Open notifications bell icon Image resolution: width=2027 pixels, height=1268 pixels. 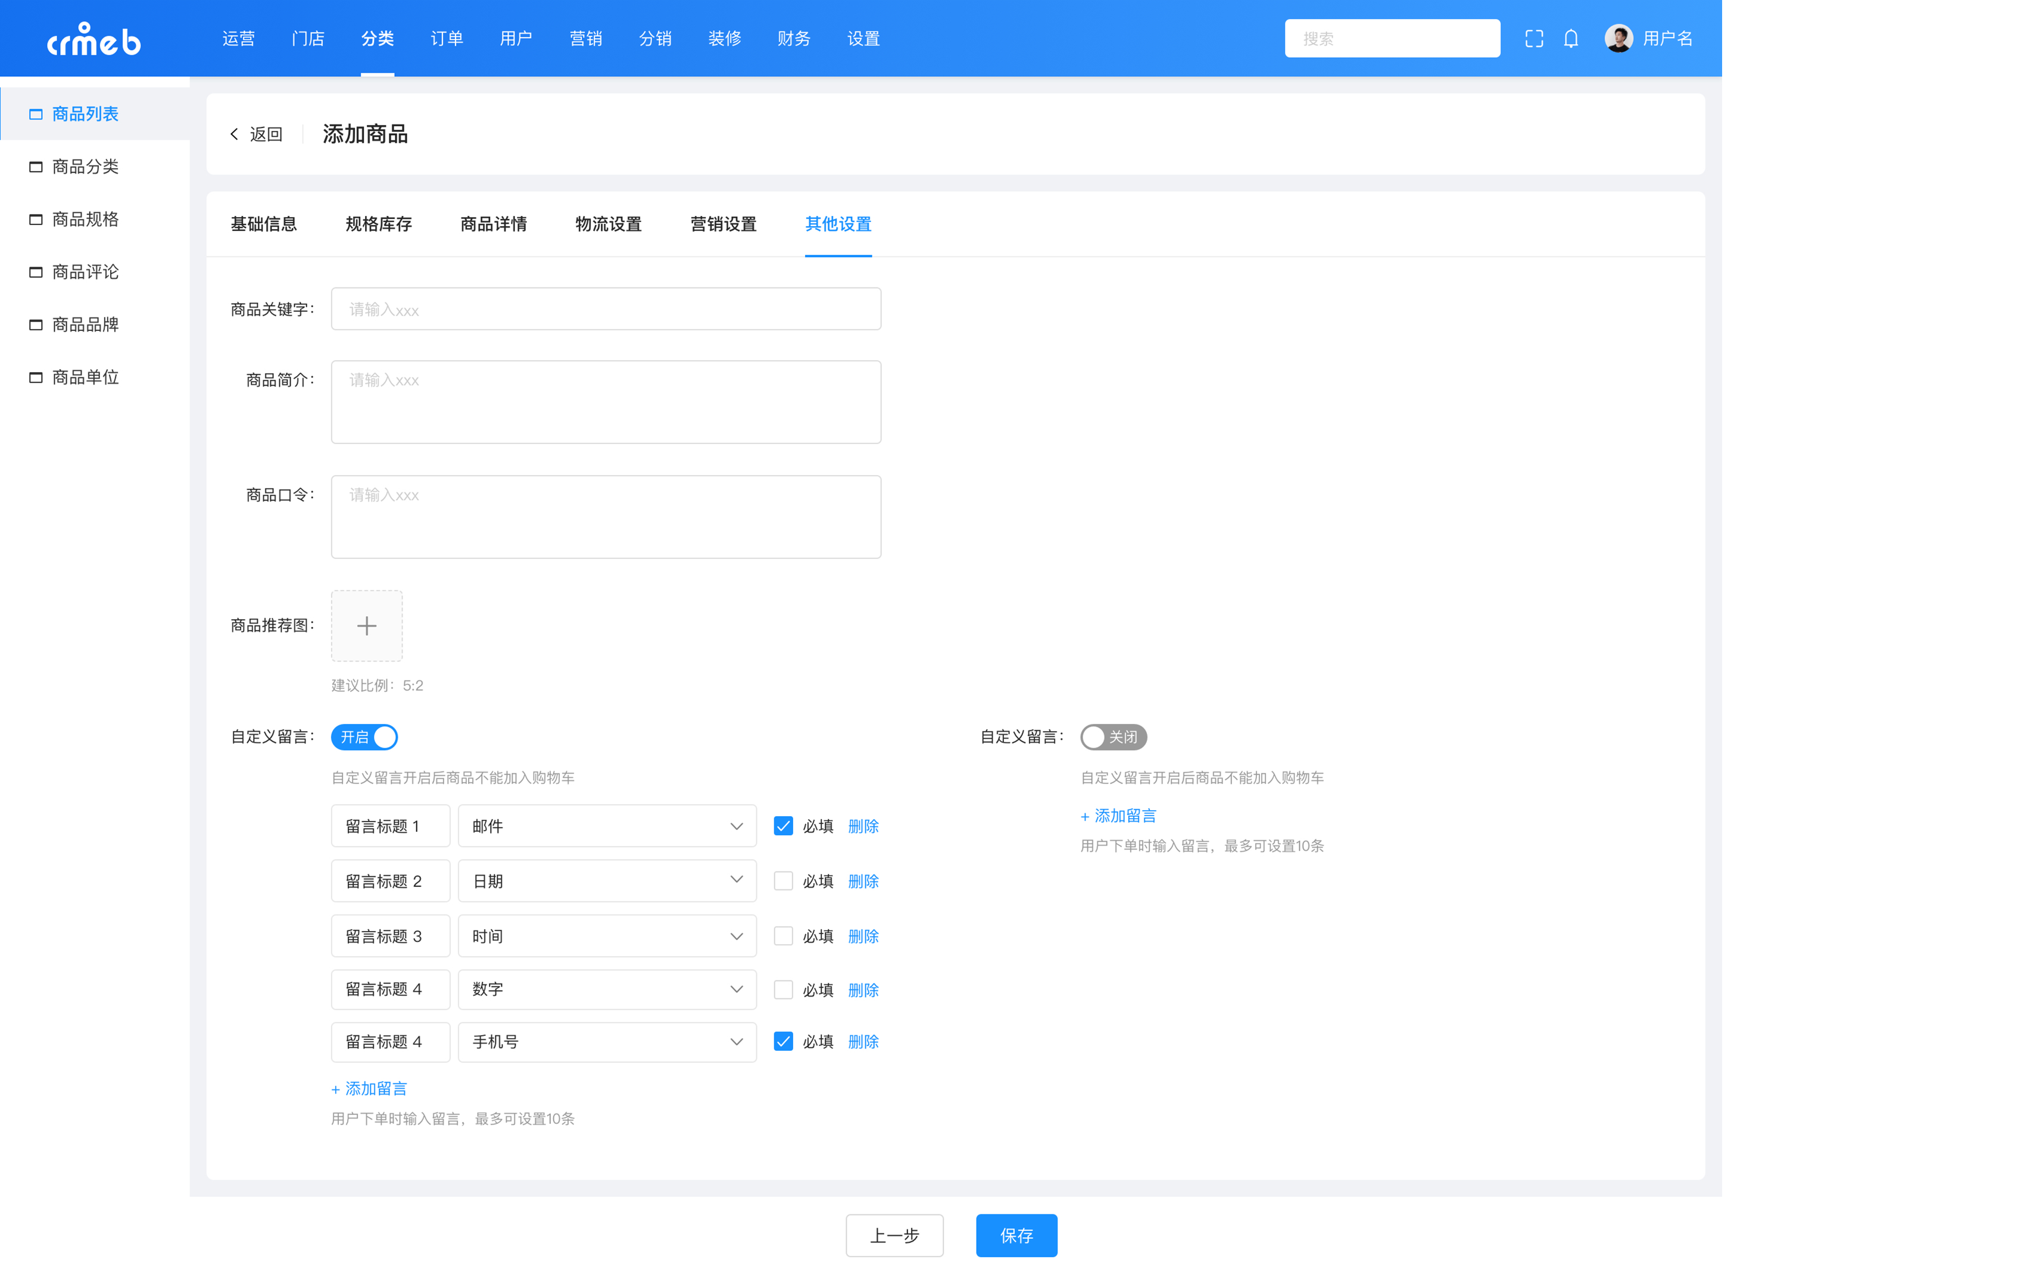[x=1571, y=39]
